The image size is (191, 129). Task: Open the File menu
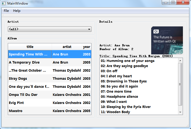tap(6, 11)
